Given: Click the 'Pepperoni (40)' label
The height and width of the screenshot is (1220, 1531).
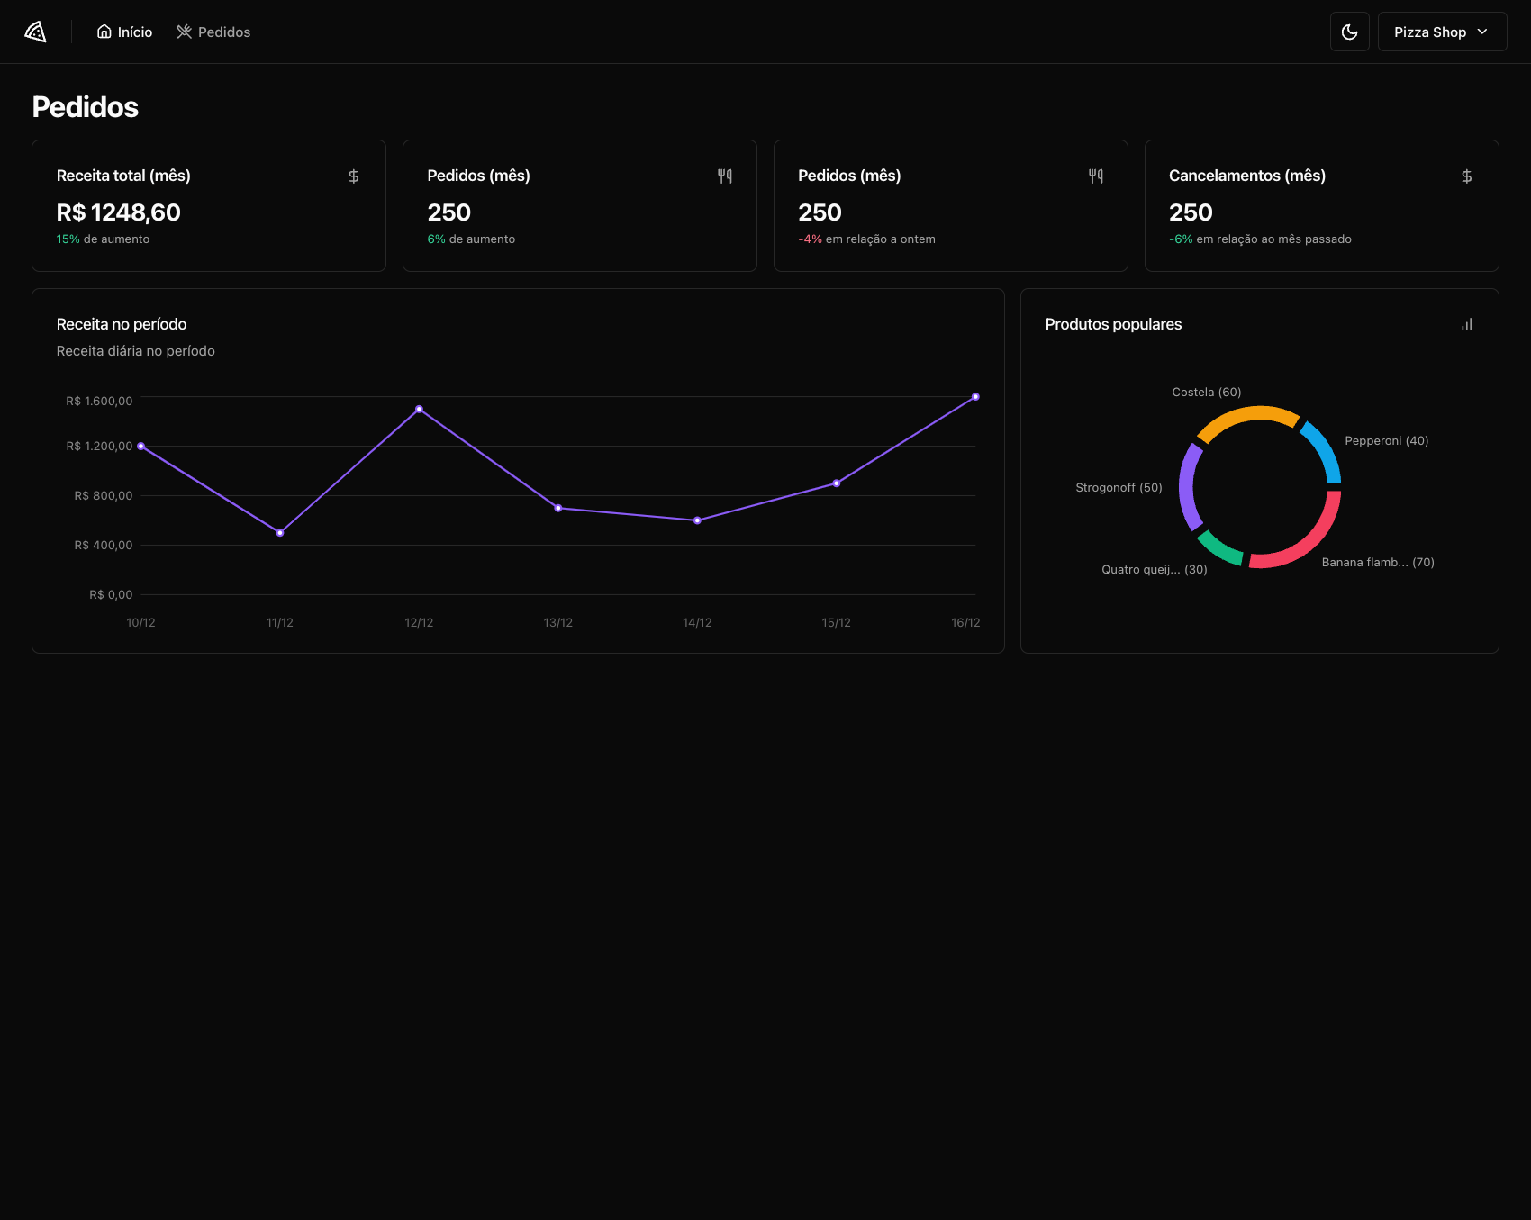Looking at the screenshot, I should click(x=1387, y=441).
